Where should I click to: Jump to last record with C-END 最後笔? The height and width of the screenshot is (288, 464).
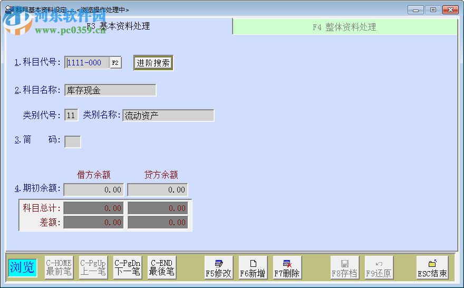[162, 267]
